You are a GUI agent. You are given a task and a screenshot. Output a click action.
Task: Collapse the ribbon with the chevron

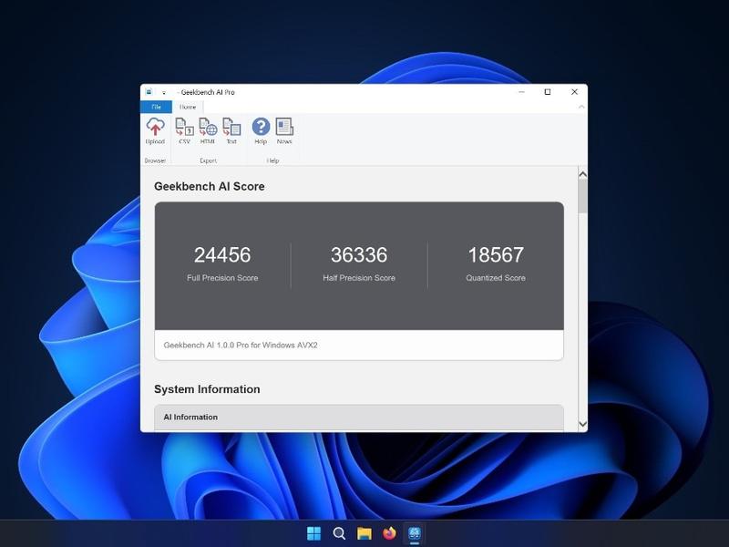point(581,107)
